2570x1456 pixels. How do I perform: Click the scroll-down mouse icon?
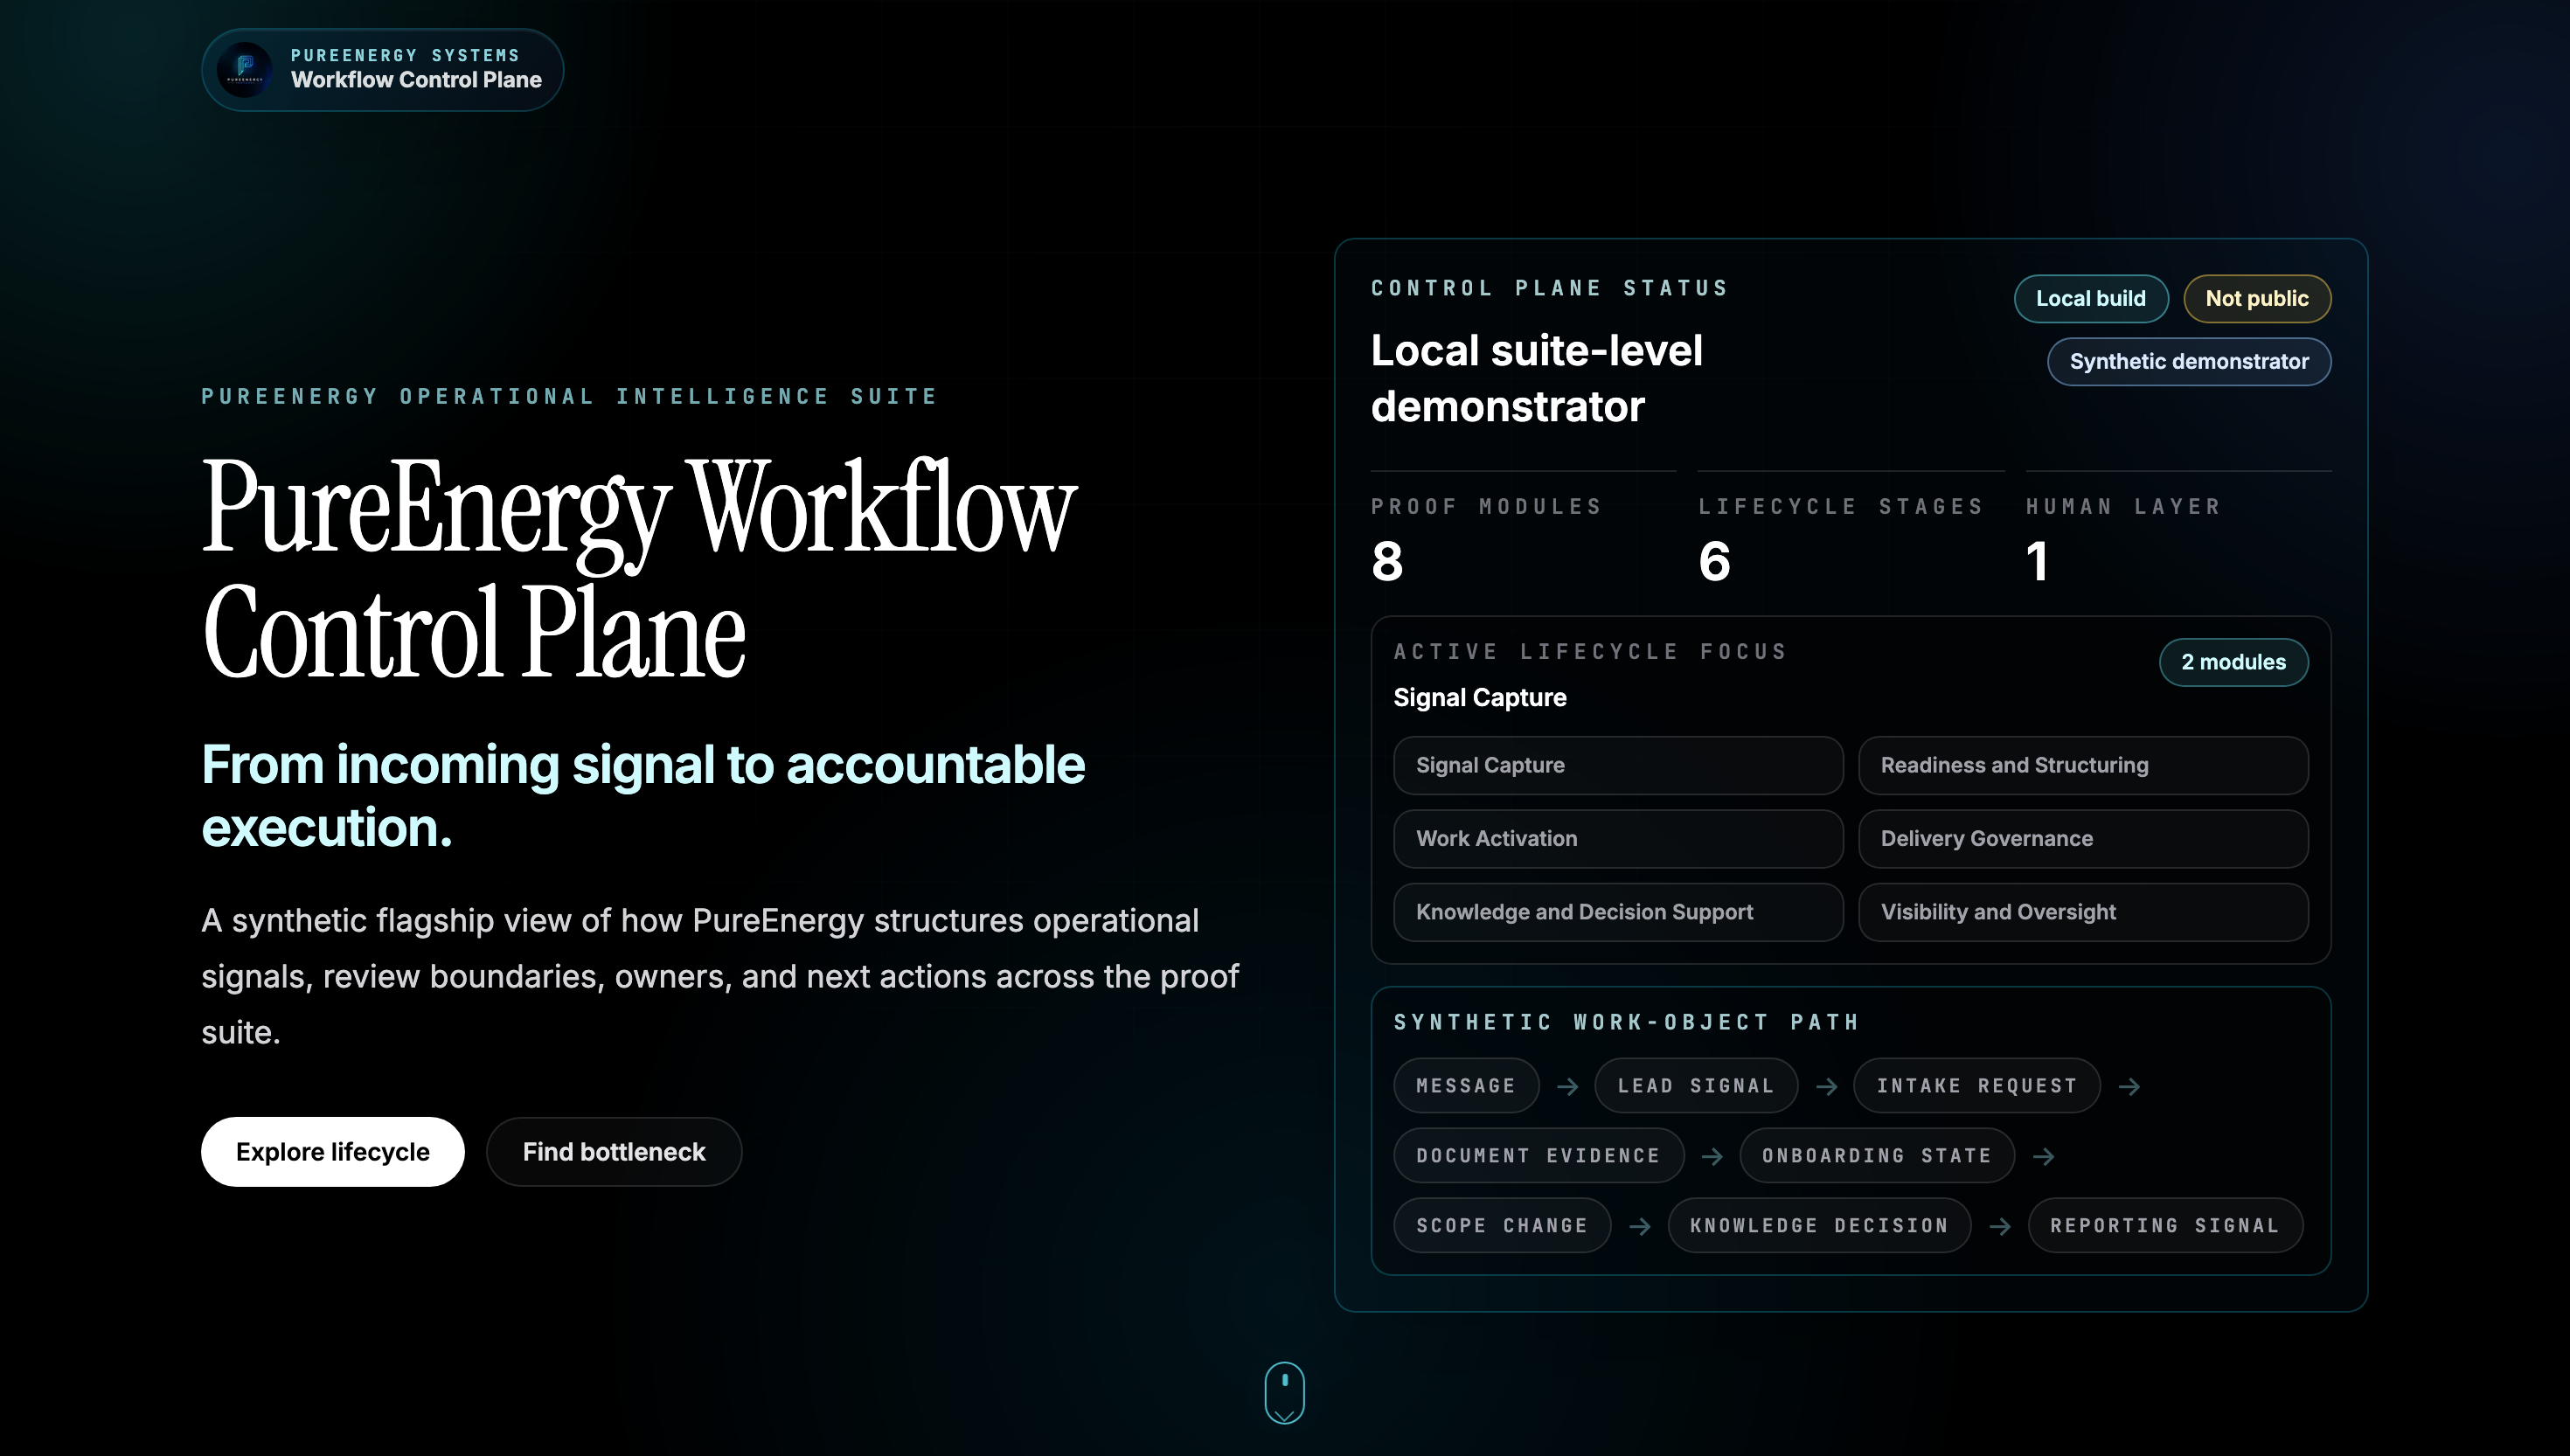pos(1284,1392)
